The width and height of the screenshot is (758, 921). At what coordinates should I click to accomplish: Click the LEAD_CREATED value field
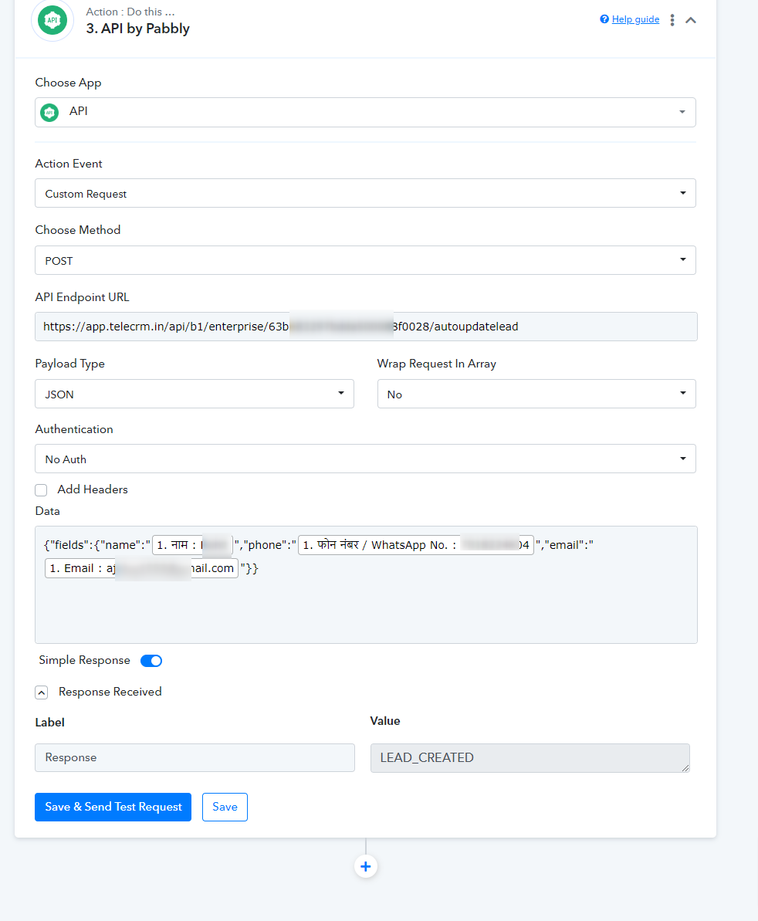pos(530,757)
